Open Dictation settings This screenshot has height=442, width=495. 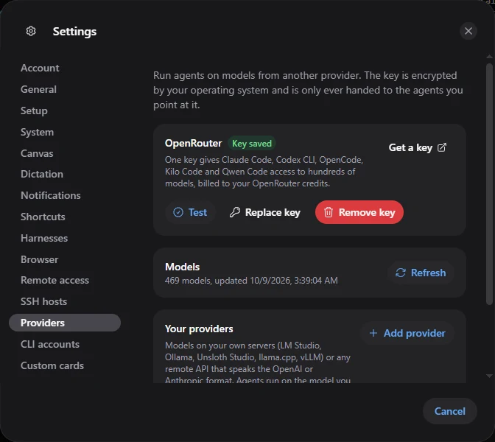[42, 175]
